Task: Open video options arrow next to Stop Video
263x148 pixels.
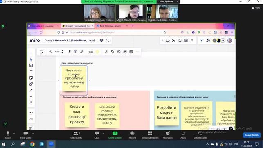Action: click(x=33, y=133)
